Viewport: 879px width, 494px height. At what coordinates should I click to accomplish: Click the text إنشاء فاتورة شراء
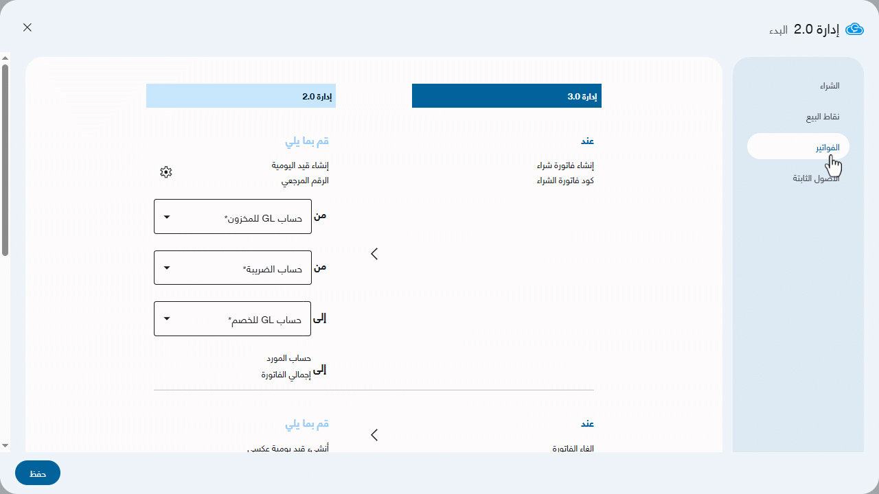pos(565,166)
